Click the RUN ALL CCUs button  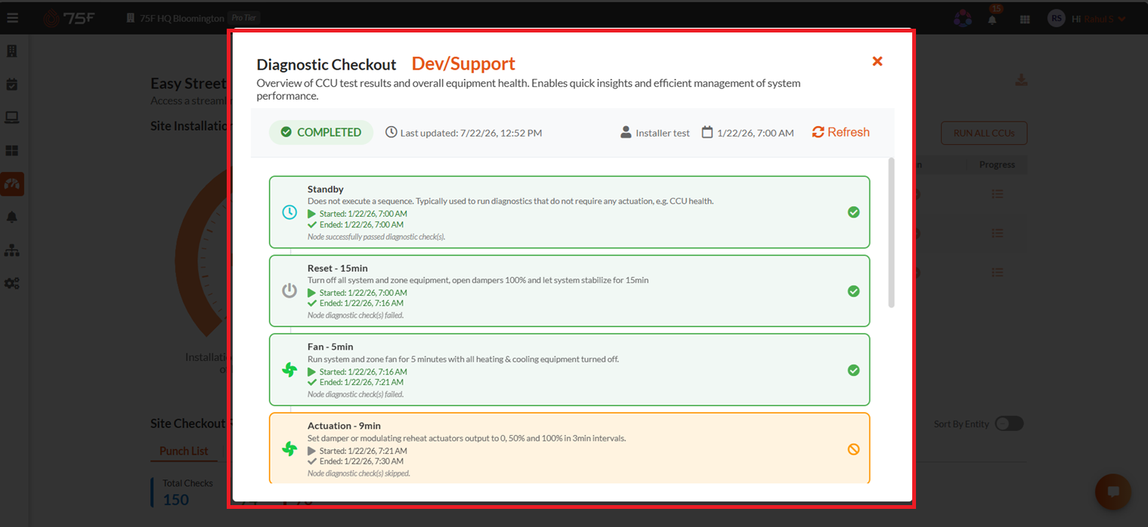pos(984,133)
